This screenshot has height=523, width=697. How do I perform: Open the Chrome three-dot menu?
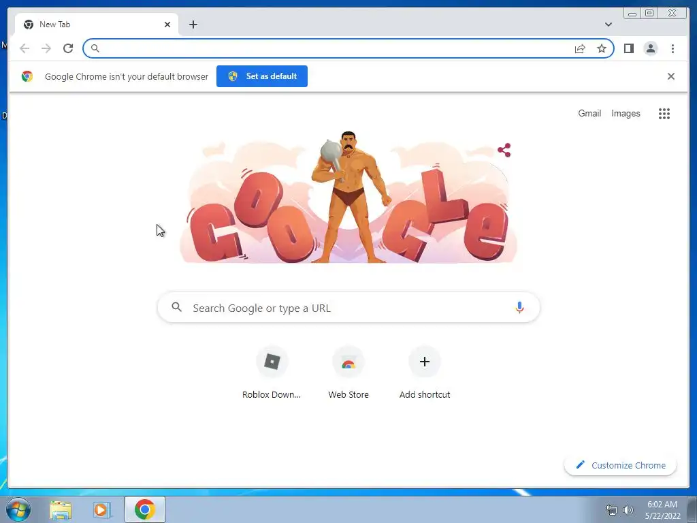672,48
